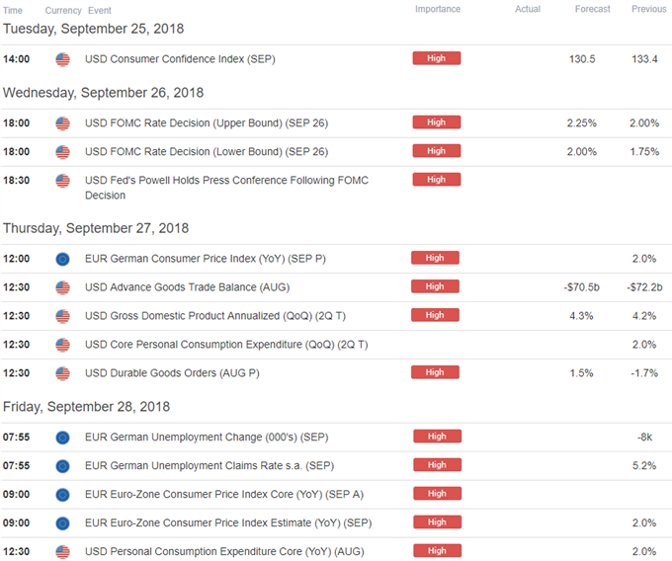Click the US flag beside Consumer Confidence Index

point(62,59)
